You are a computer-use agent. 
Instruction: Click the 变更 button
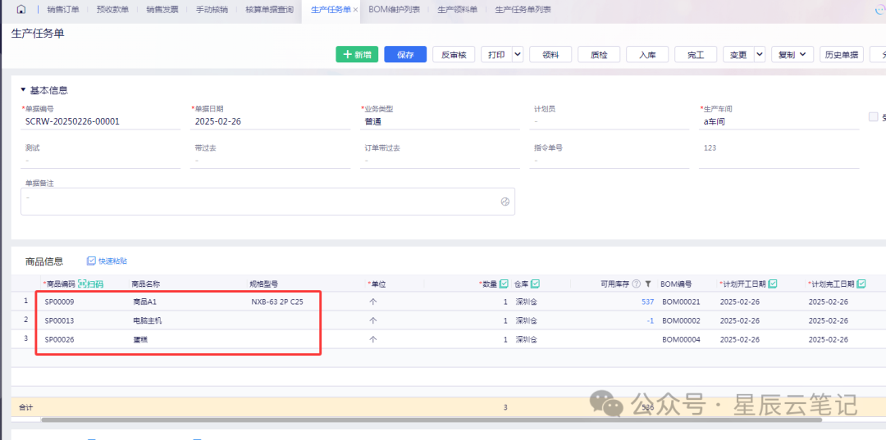click(738, 55)
